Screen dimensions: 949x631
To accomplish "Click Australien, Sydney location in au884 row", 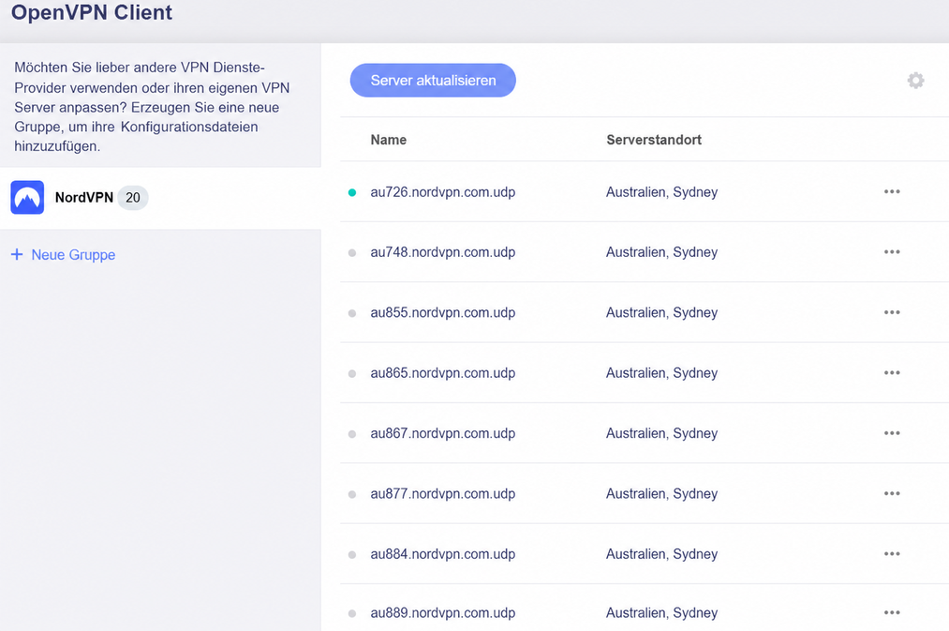I will [x=661, y=555].
